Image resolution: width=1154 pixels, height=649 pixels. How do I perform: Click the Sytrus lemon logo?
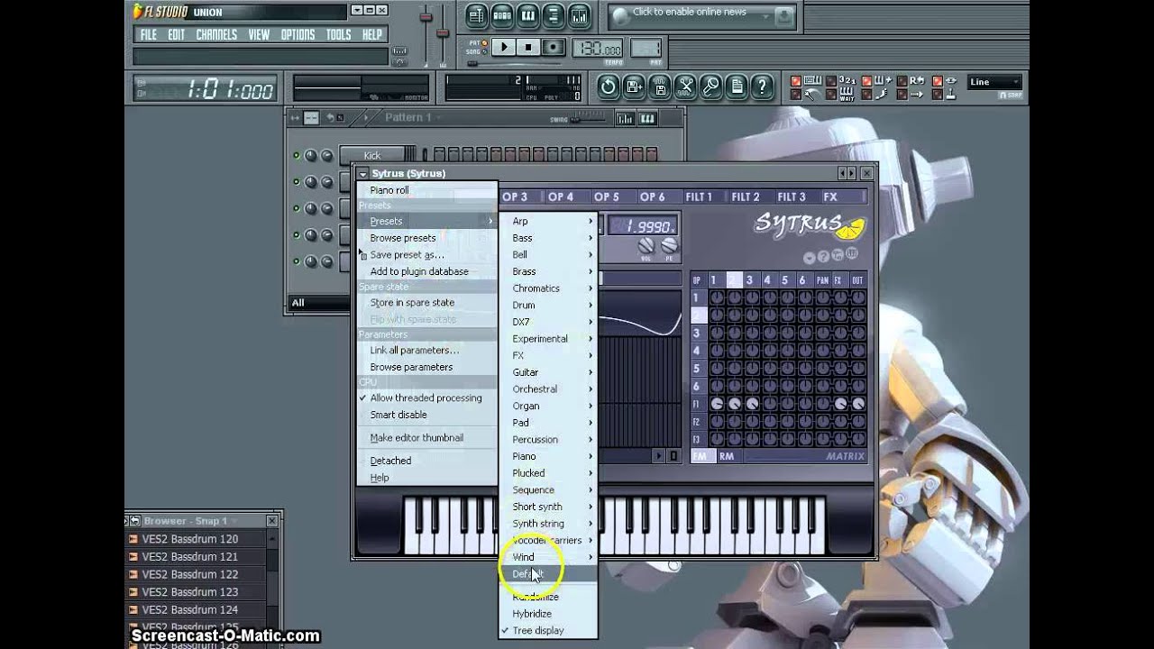(x=849, y=229)
